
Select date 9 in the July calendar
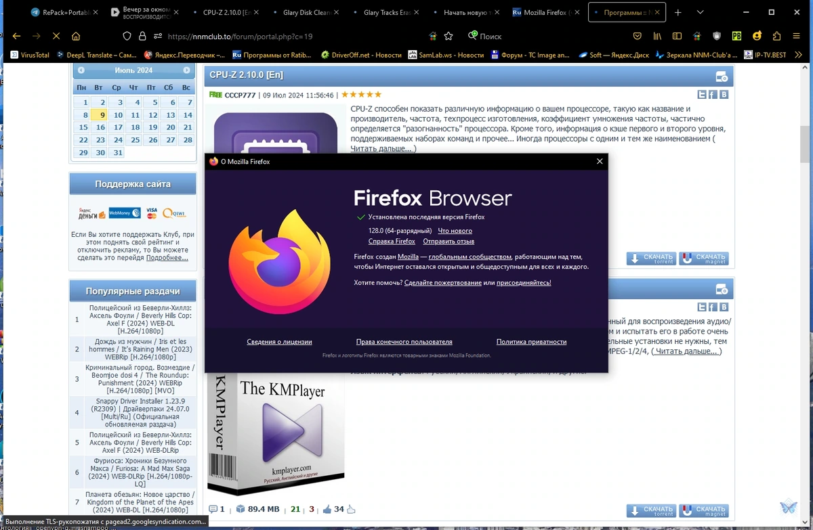pyautogui.click(x=100, y=115)
